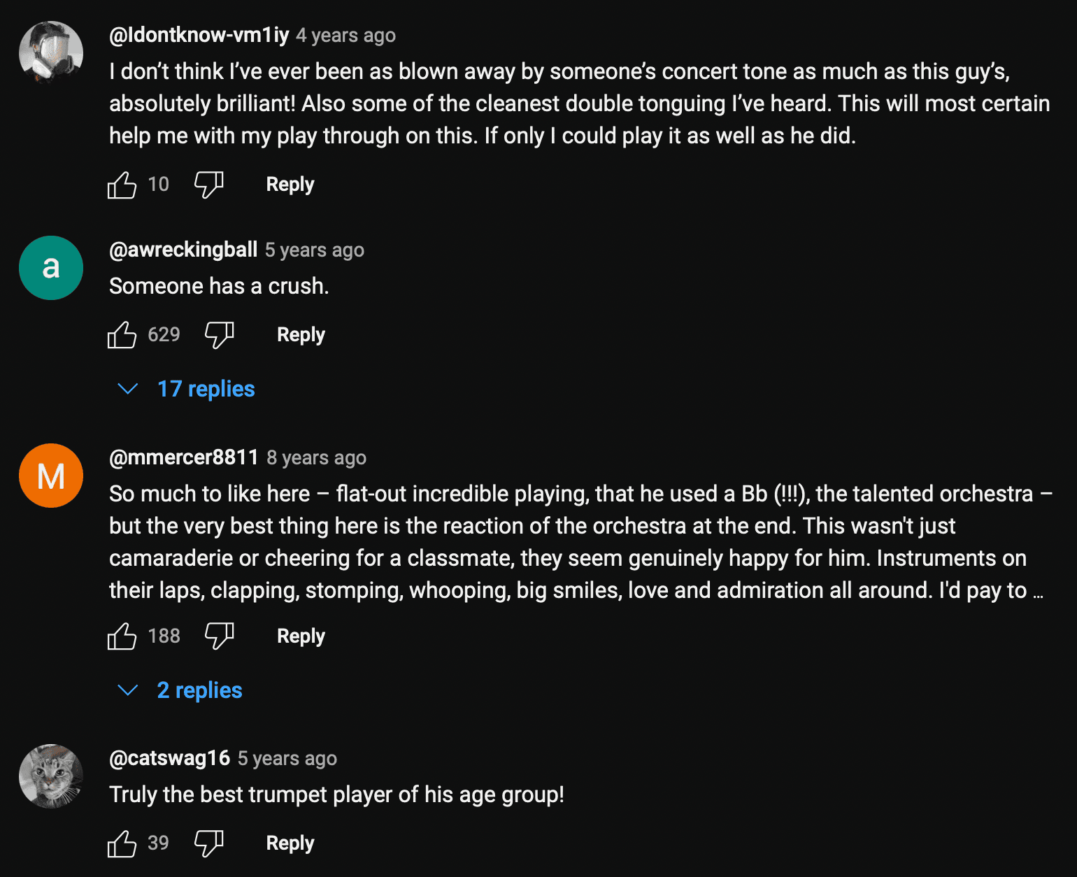Thumbs down @mmercer8811's comment
Image resolution: width=1077 pixels, height=877 pixels.
point(219,636)
